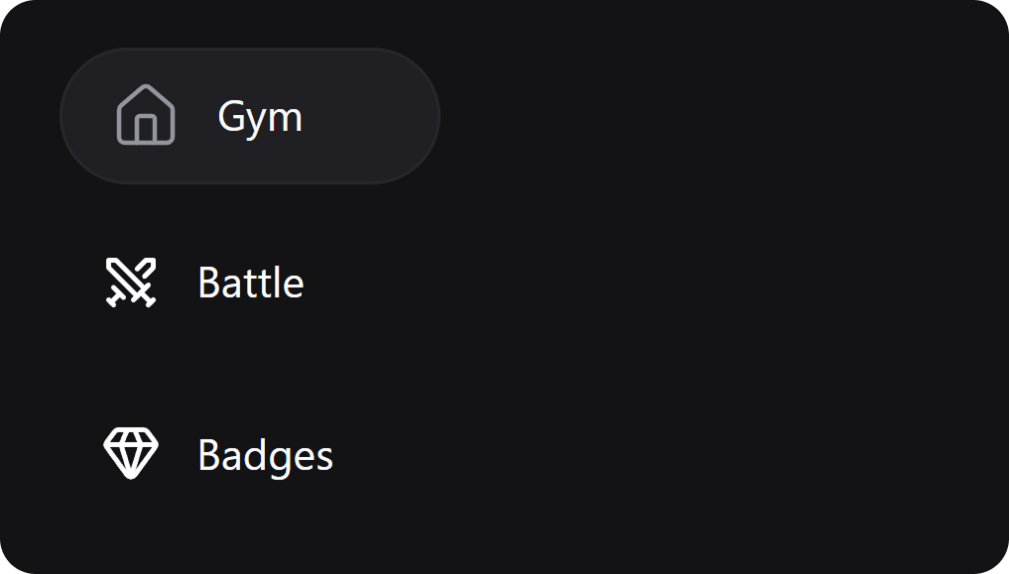Tap the swords icon in the navigation

[131, 283]
